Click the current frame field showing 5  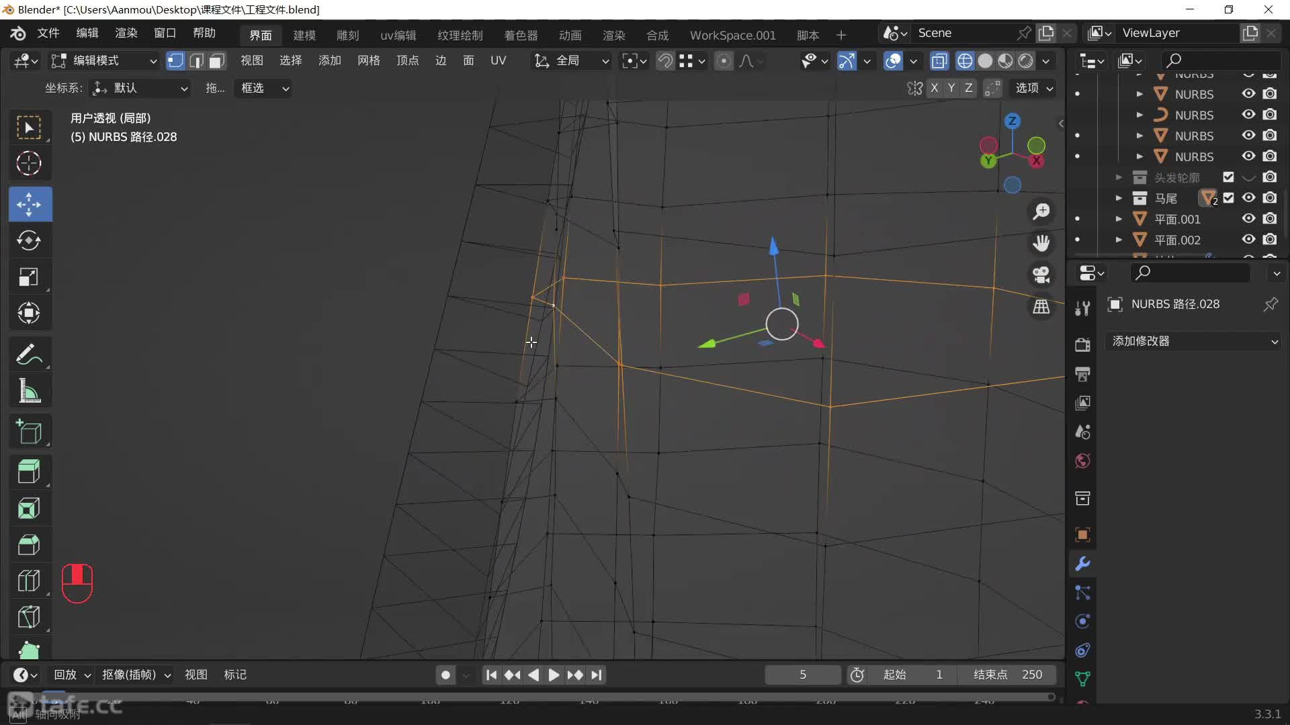pos(803,675)
